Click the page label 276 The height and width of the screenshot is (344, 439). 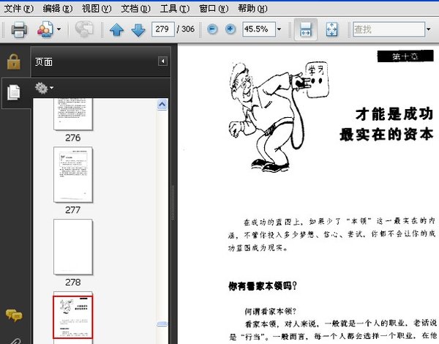(72, 138)
